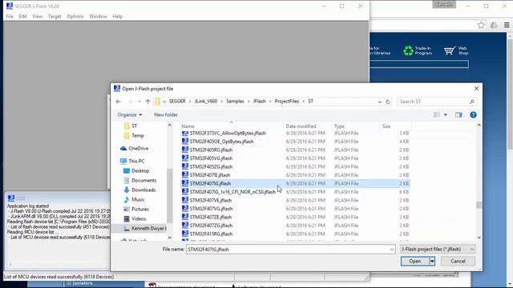This screenshot has width=513, height=288.
Task: Expand the address bar path history dropdown
Action: [379, 102]
